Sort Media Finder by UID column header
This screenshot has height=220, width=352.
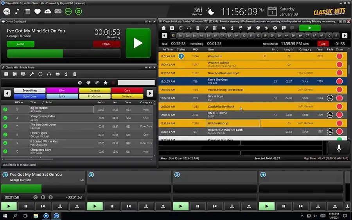(19, 102)
